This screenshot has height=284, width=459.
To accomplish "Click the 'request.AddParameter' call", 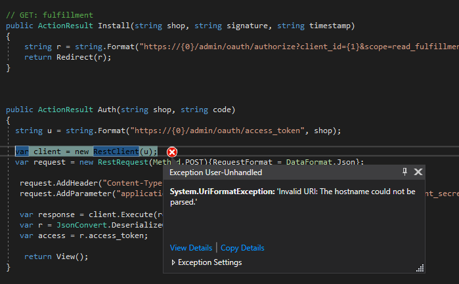I will (66, 193).
